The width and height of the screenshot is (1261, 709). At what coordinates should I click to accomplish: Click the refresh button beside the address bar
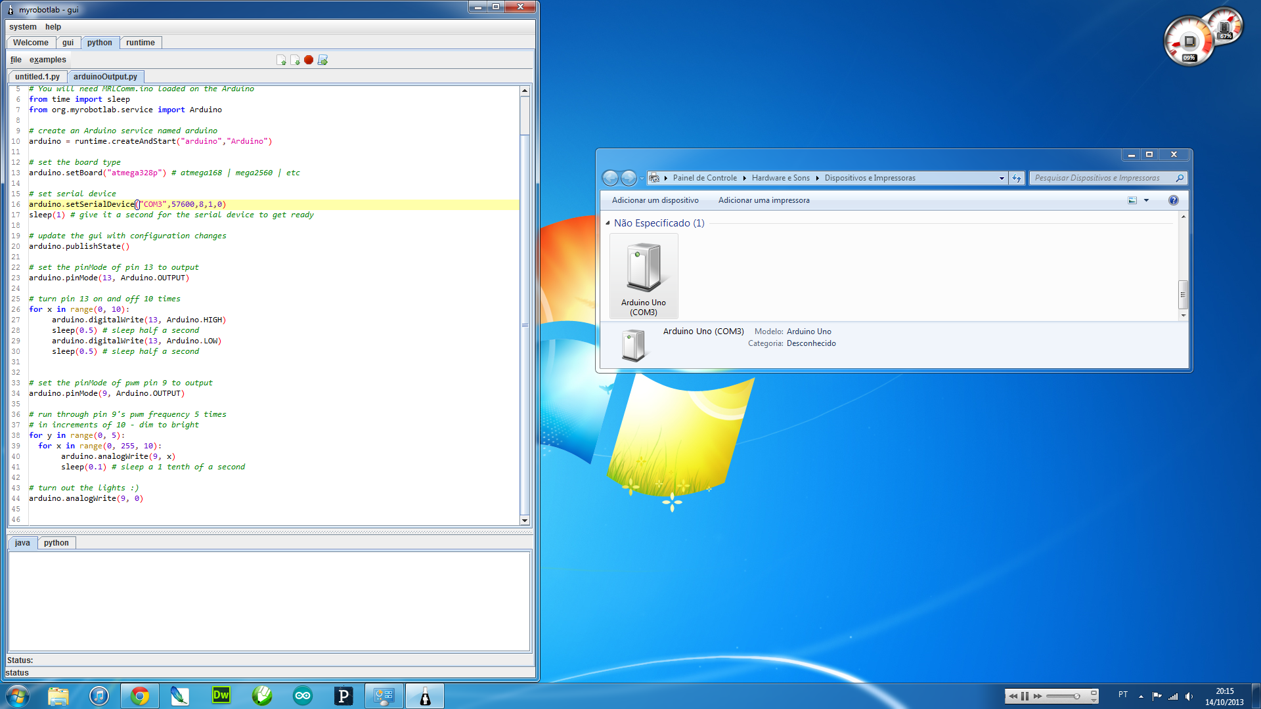click(x=1017, y=178)
